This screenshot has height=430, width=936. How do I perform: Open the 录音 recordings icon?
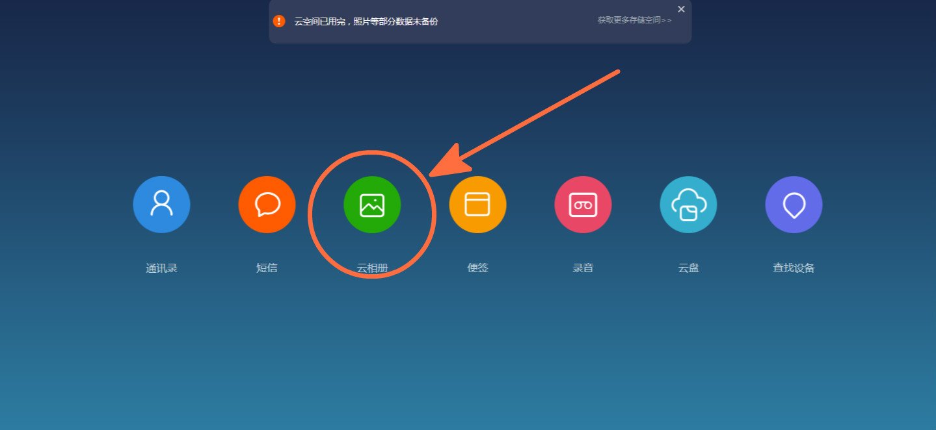[583, 204]
